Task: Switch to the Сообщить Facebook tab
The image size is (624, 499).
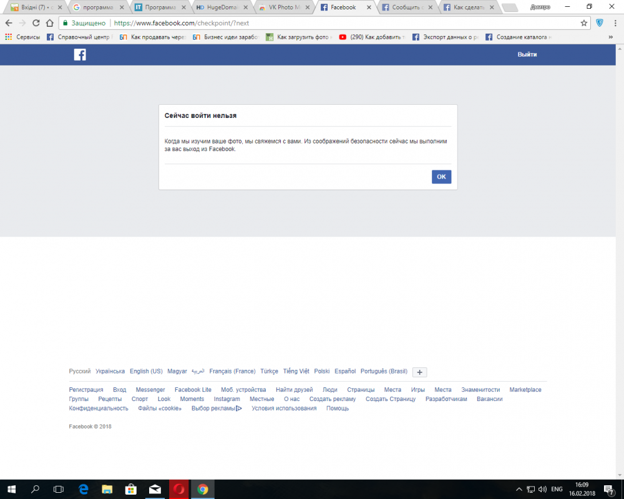Action: tap(407, 7)
